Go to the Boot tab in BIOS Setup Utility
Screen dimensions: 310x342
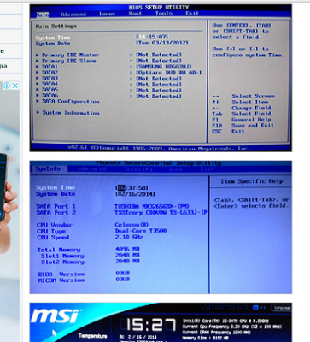pos(135,14)
